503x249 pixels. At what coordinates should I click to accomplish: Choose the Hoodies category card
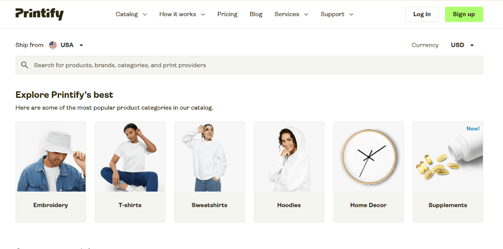click(x=289, y=172)
